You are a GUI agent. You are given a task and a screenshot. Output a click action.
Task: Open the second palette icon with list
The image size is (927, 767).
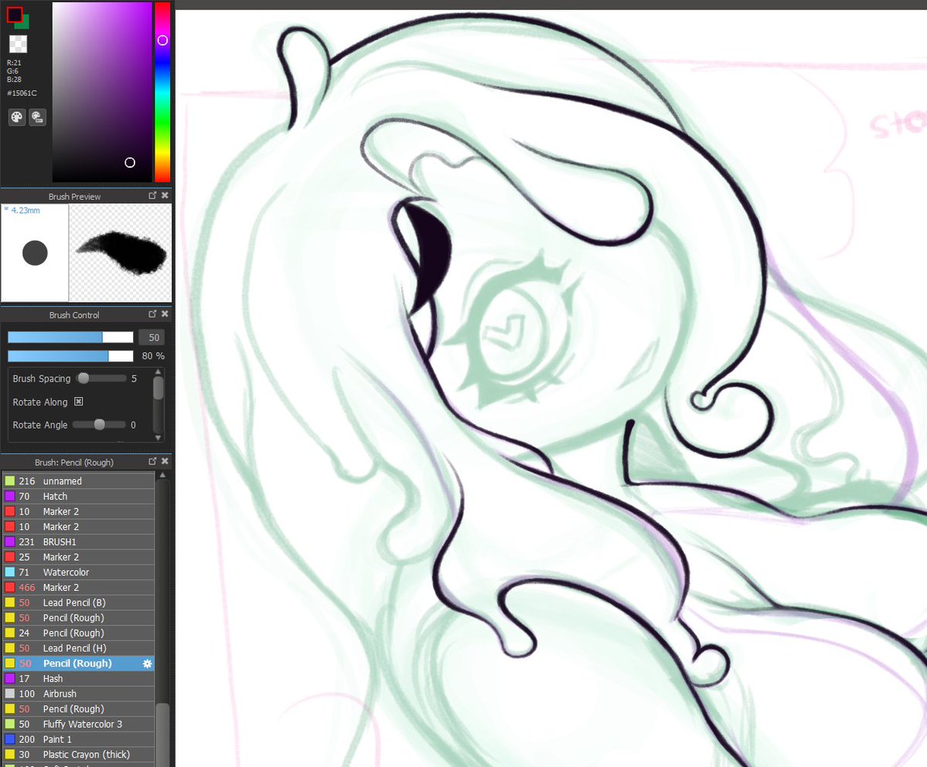pos(37,117)
